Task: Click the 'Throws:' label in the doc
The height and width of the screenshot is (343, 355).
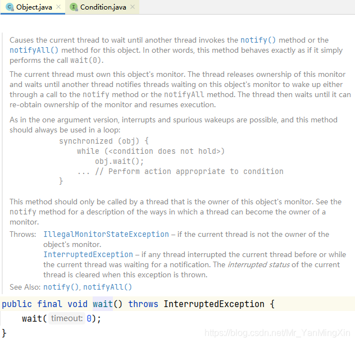Action: [22, 234]
